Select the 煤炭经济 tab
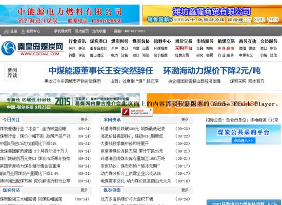Viewport: 282px width, 205px height. coord(11,190)
